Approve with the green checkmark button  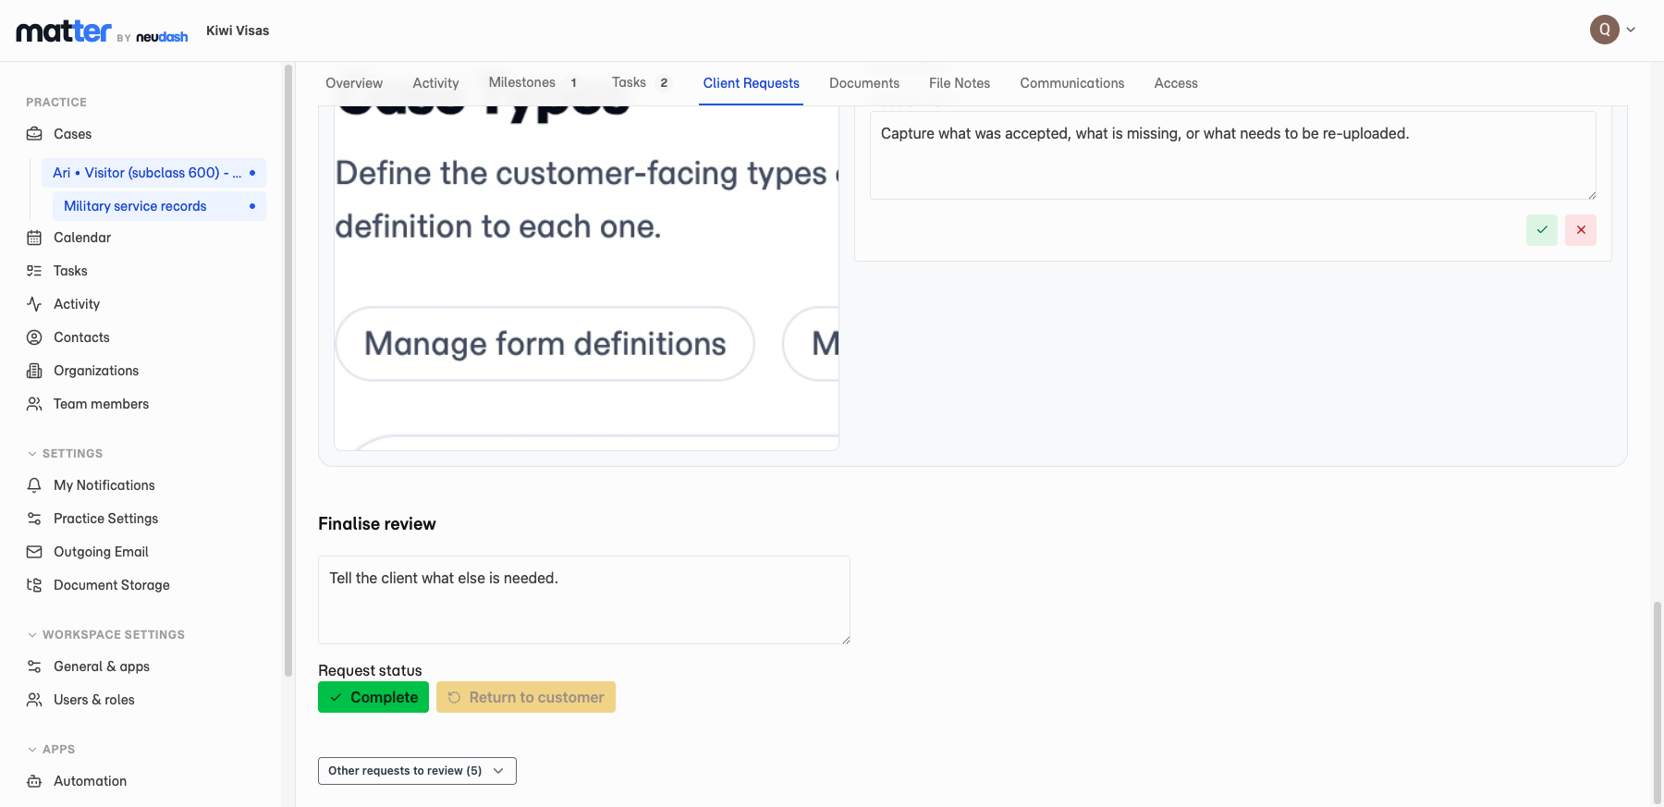(x=1542, y=230)
